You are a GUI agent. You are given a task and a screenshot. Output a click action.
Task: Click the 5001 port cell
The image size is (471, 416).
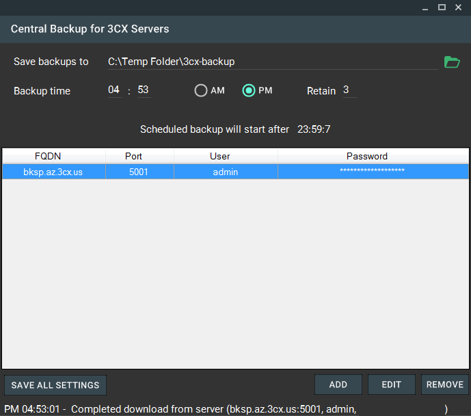(139, 172)
